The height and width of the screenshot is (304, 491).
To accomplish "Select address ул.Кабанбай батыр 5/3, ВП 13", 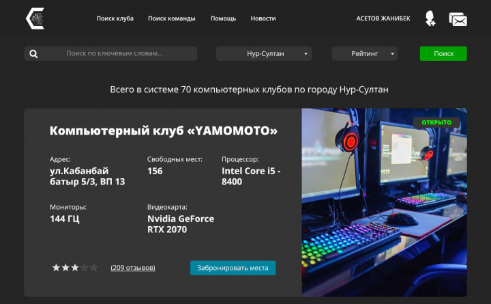I will tap(87, 176).
